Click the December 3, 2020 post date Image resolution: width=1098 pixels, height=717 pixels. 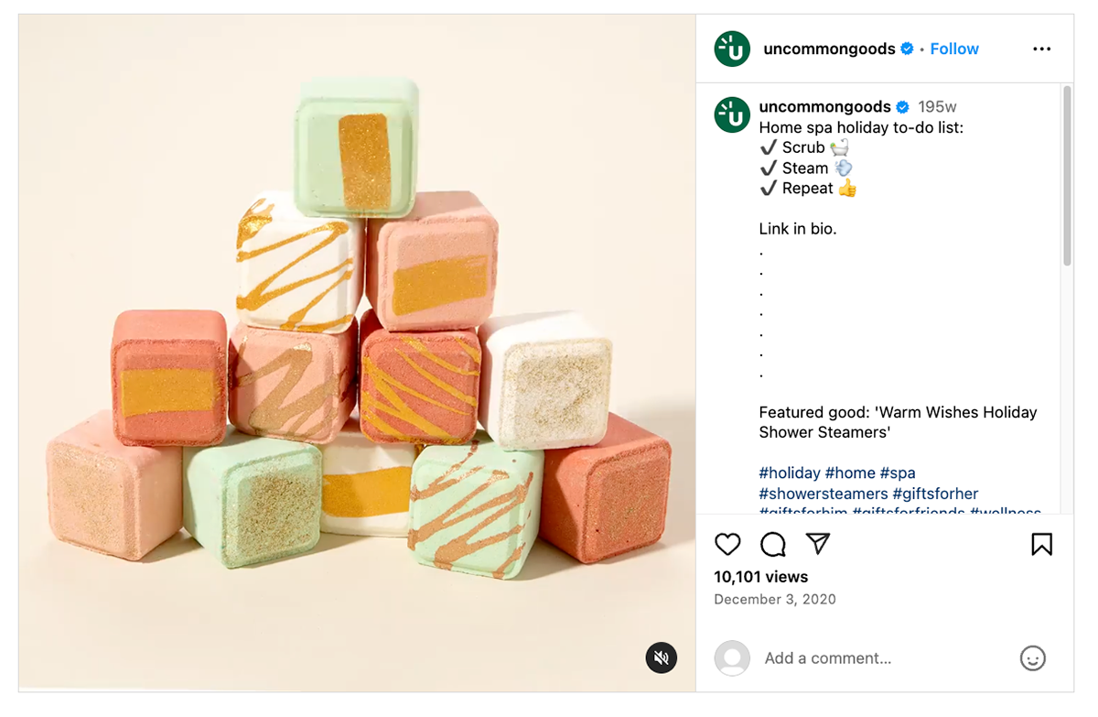pyautogui.click(x=774, y=600)
